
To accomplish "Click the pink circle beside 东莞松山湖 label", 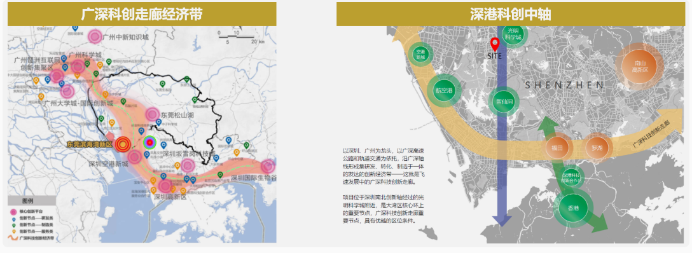I will coord(153,114).
